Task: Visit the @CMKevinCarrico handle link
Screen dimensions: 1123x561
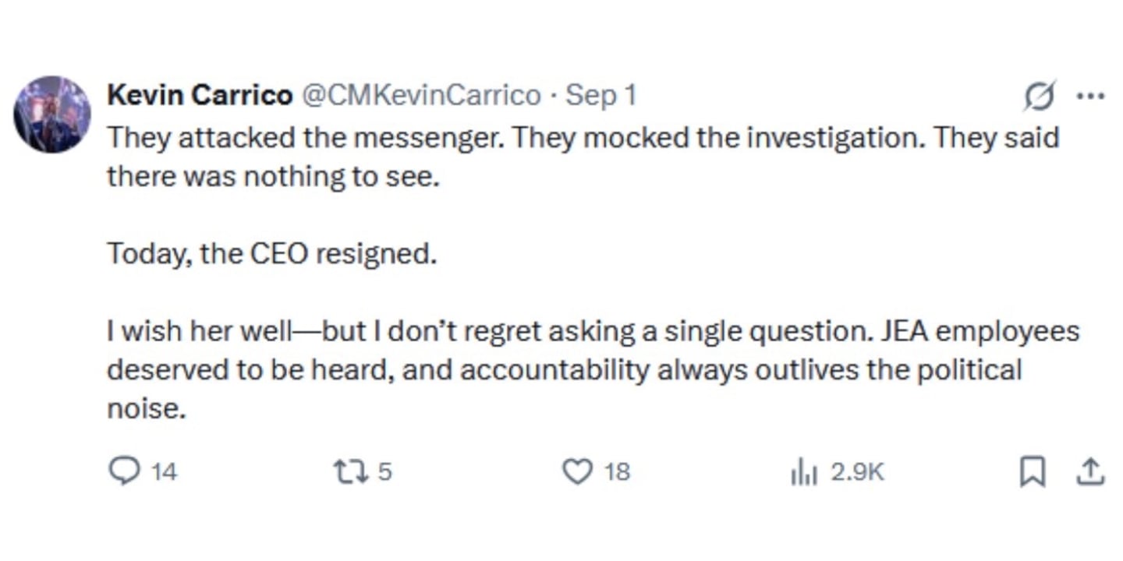Action: pyautogui.click(x=420, y=95)
